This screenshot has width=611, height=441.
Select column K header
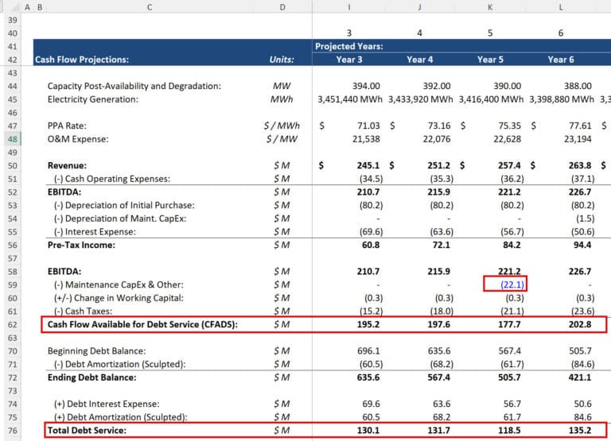pyautogui.click(x=490, y=7)
